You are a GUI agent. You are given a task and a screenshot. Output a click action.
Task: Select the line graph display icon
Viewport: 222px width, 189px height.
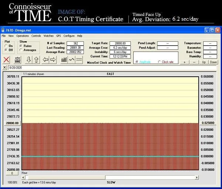tap(71, 60)
